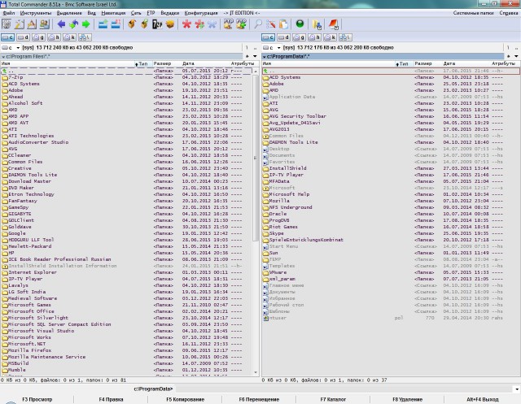Viewport: 521px width, 404px height.
Task: Click the first toolbar icon at far left
Action: pyautogui.click(x=7, y=24)
